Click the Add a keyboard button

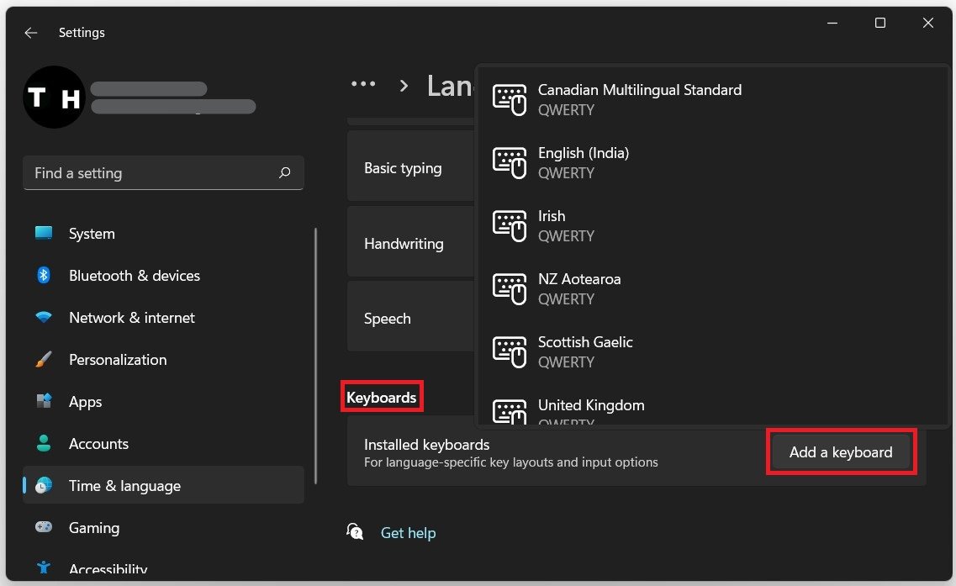(841, 452)
